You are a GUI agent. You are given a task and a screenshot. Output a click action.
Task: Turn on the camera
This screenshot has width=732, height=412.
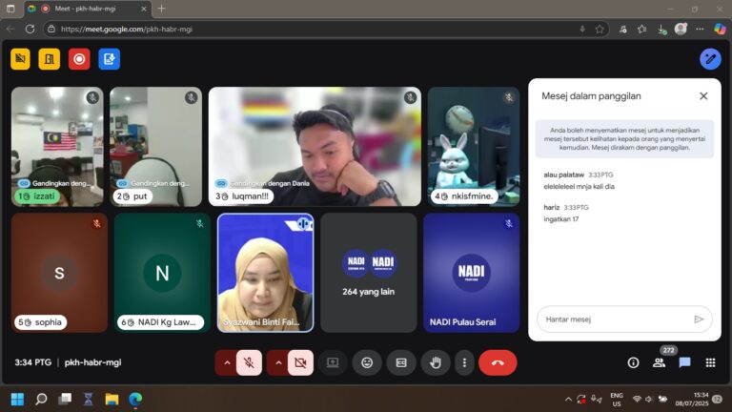[300, 362]
